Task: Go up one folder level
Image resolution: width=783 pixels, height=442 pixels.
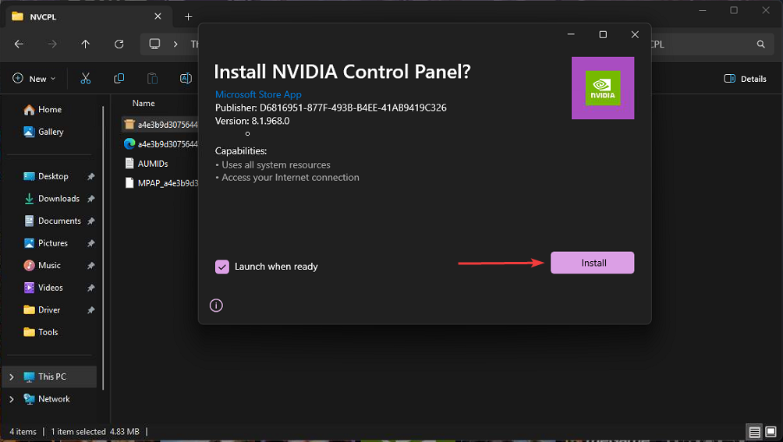Action: pos(86,44)
